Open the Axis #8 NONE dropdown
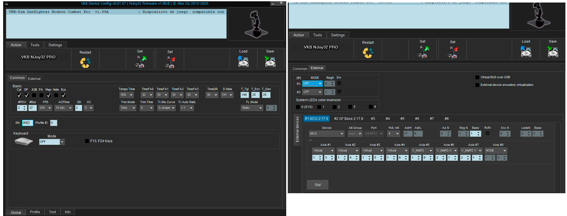Image resolution: width=567 pixels, height=216 pixels. [496, 151]
